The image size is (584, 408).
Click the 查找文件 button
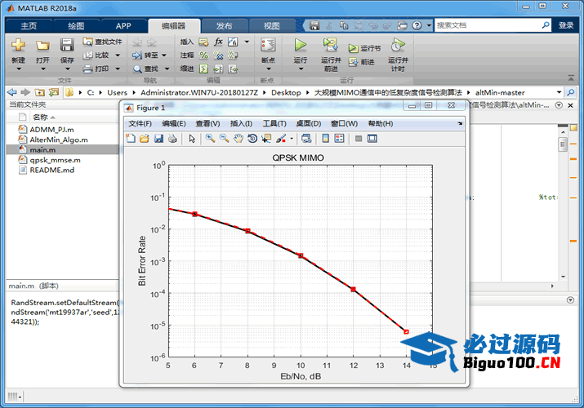click(x=102, y=42)
